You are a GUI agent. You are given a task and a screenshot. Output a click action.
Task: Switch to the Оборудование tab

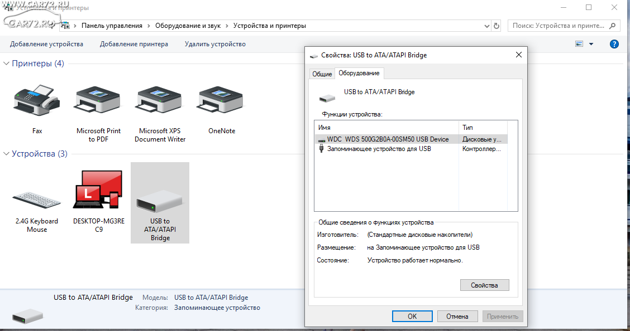pyautogui.click(x=359, y=73)
